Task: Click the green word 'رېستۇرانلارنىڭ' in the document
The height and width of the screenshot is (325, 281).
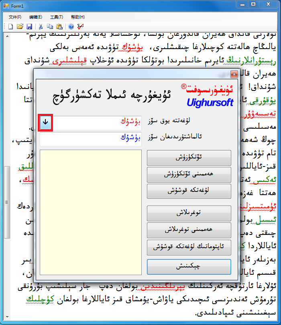Action: pos(251,60)
